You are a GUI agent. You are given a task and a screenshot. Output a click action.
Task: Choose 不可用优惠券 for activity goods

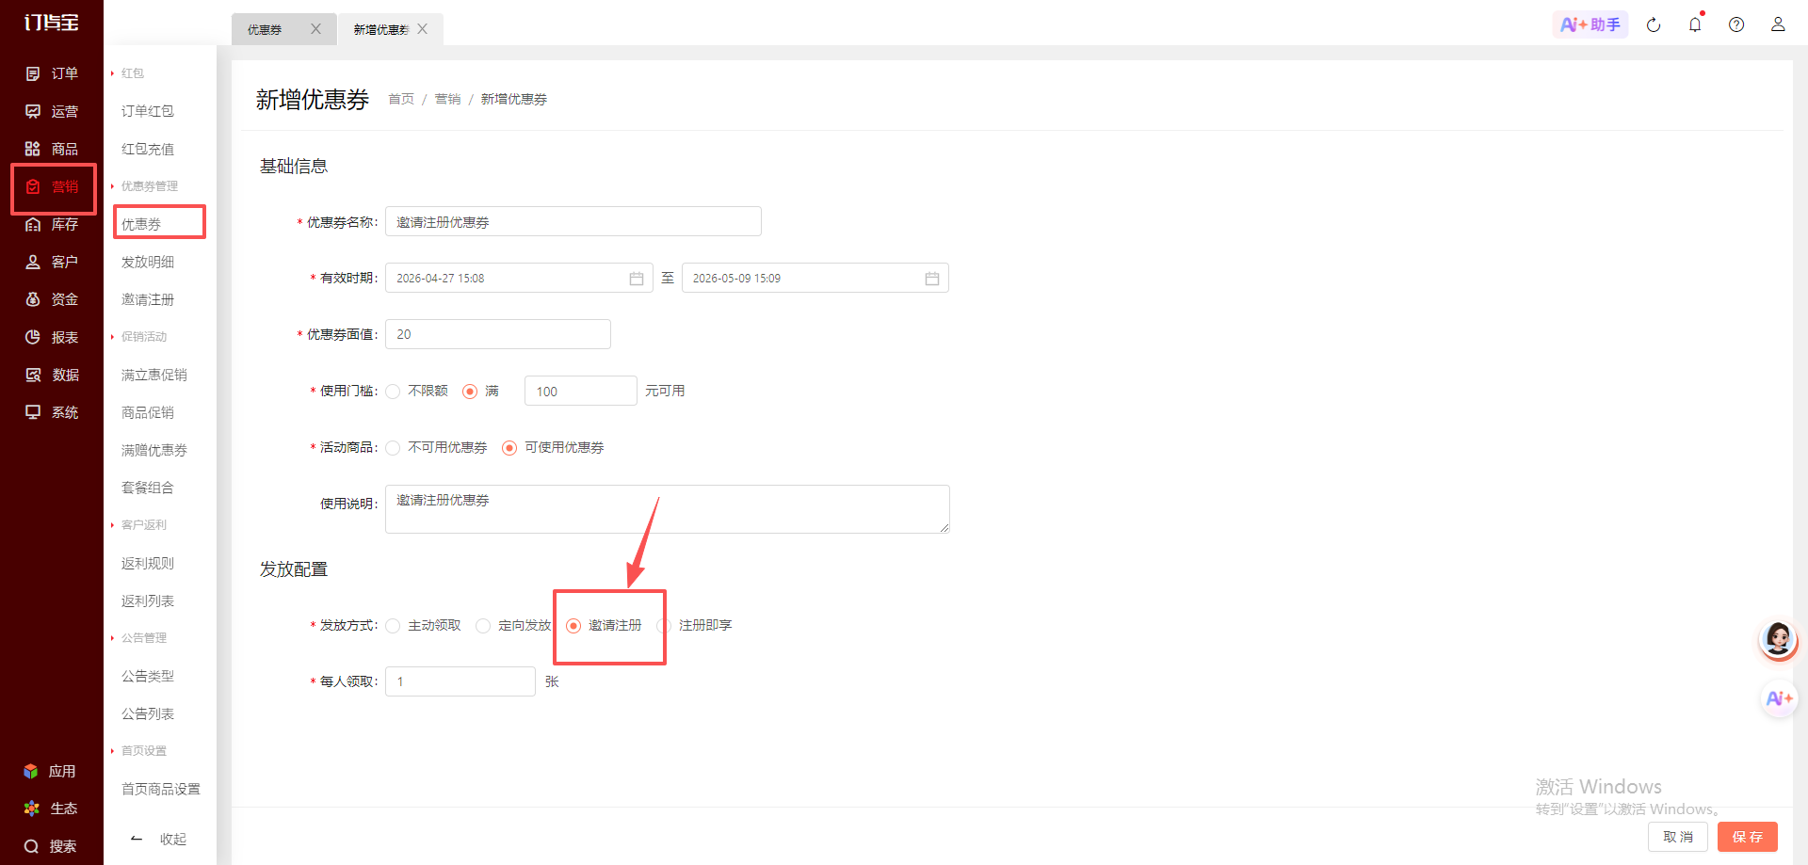393,448
